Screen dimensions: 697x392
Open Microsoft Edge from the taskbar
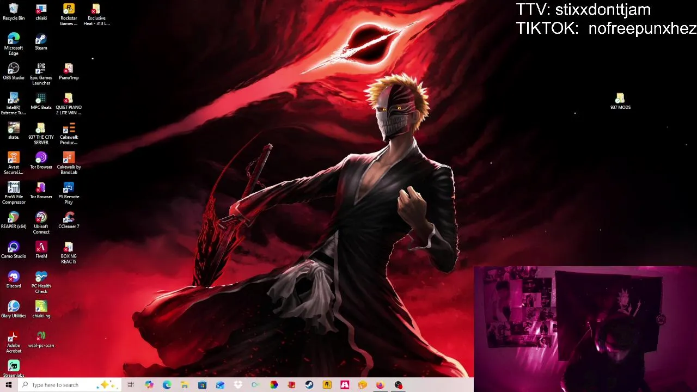pos(167,385)
